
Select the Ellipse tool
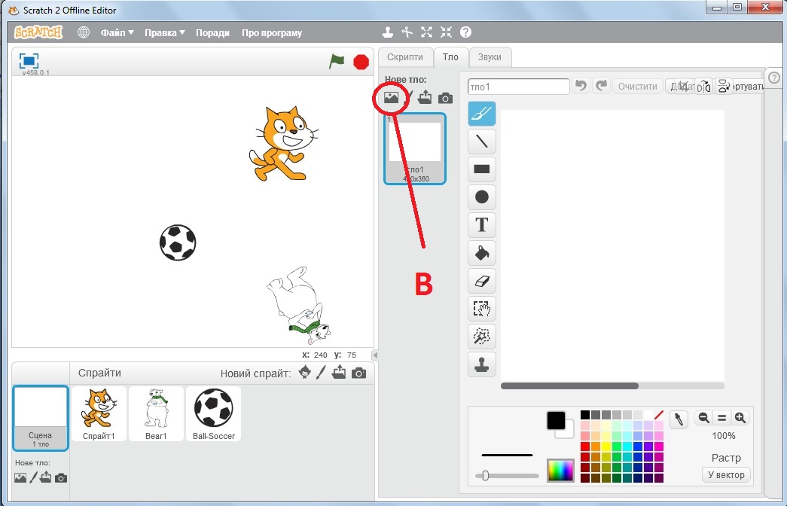point(482,197)
